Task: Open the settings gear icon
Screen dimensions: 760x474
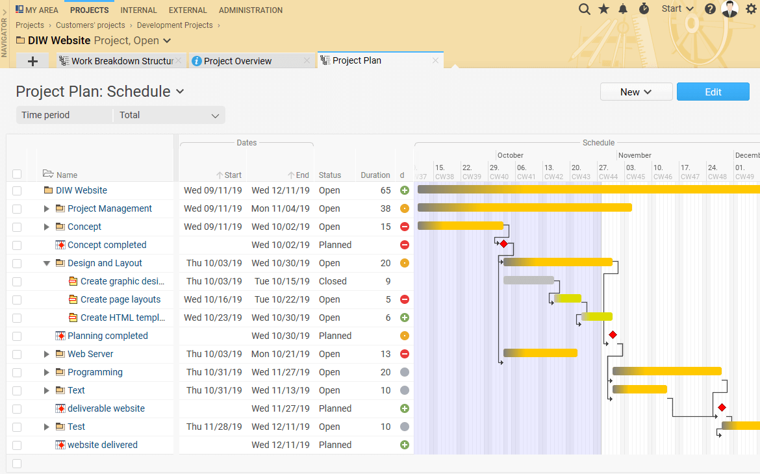Action: point(751,8)
